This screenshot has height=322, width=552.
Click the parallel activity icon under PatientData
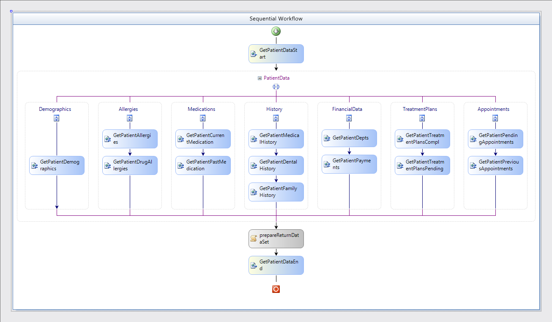point(276,86)
